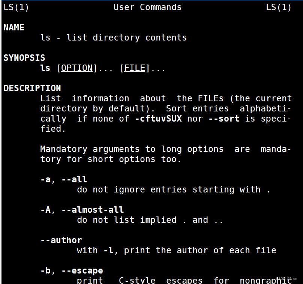Click the CSDN watermark in corner
This screenshot has height=284, width=303.
286,279
